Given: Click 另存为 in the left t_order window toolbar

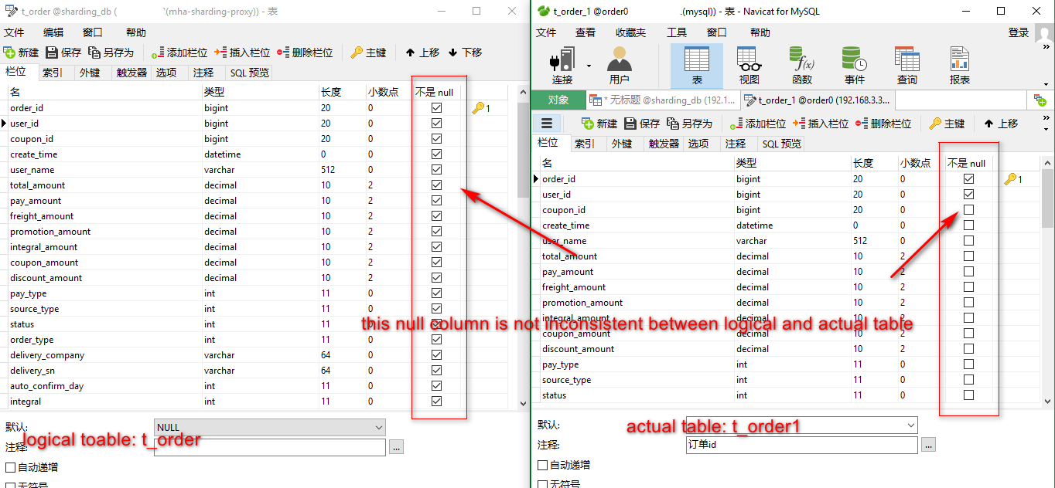Looking at the screenshot, I should (x=111, y=53).
